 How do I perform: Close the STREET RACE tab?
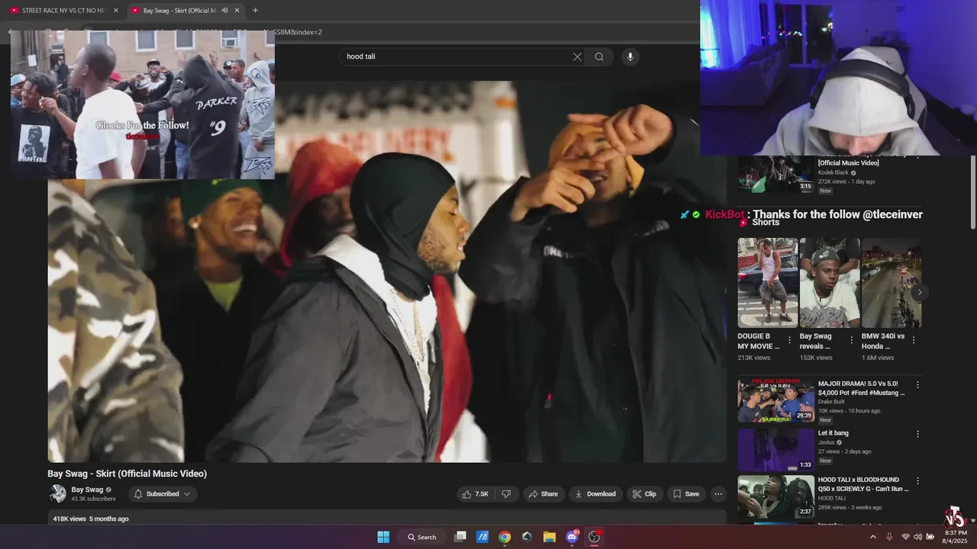tap(116, 11)
